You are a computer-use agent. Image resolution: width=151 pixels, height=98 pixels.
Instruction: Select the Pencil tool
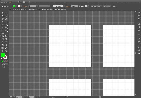[x=3, y=27]
